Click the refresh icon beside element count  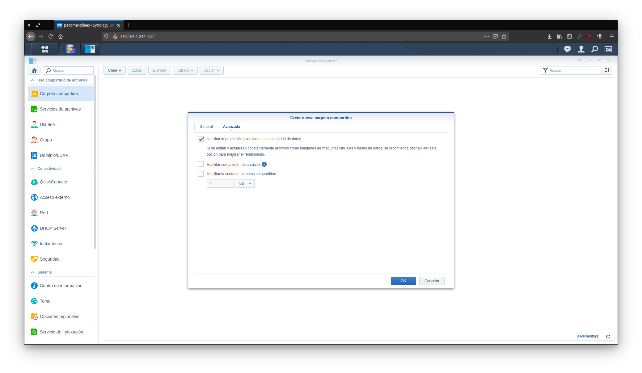coord(608,337)
